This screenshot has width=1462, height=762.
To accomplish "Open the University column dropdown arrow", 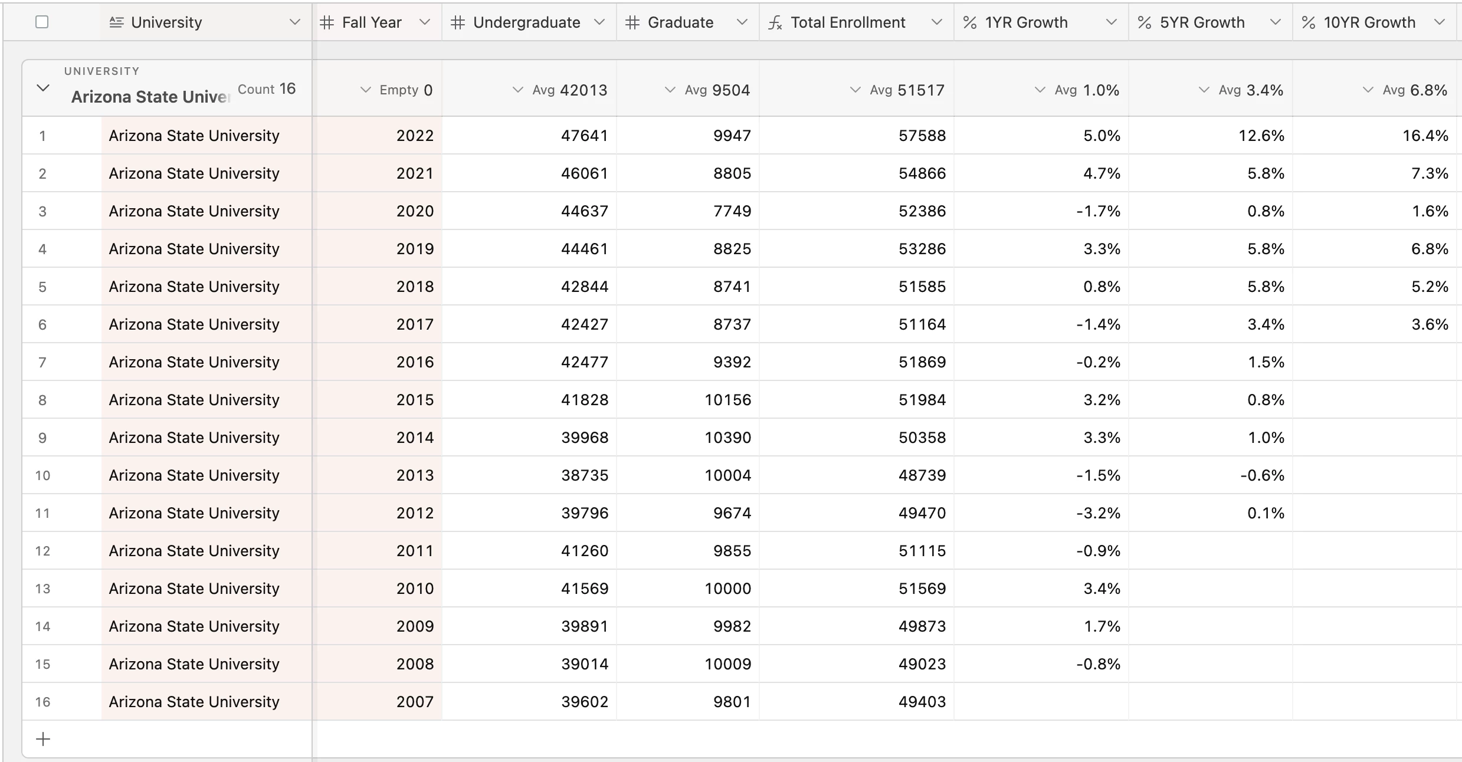I will [x=294, y=22].
